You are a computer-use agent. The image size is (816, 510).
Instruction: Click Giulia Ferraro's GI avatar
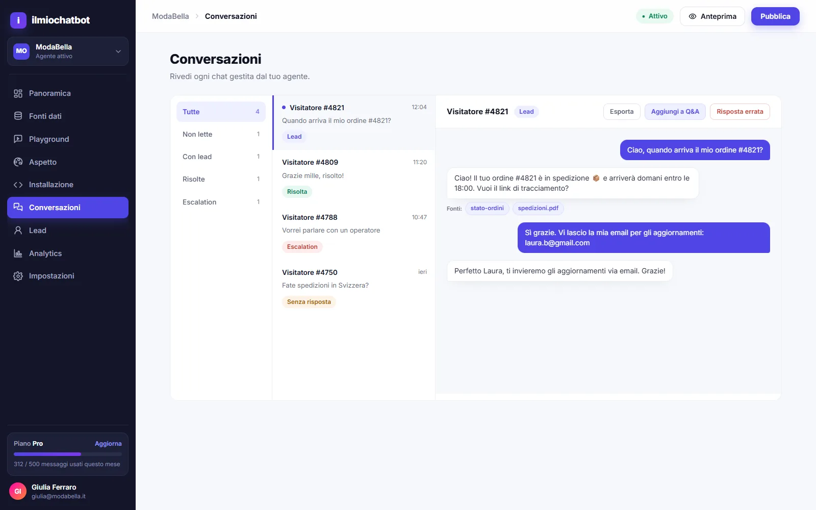[x=18, y=491]
